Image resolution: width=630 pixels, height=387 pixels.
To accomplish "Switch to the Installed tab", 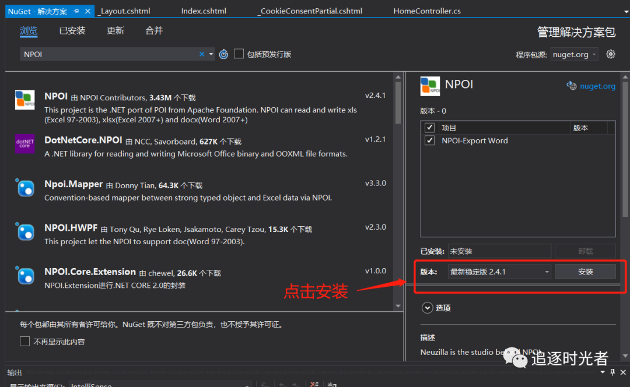I will point(72,30).
